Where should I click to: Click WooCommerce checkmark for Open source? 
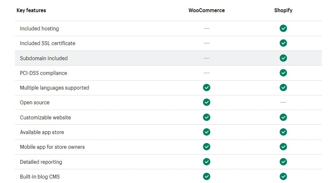pos(206,102)
